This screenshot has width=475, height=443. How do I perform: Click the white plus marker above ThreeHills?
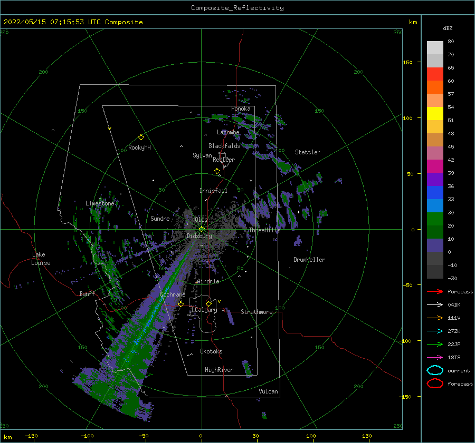[x=298, y=212]
